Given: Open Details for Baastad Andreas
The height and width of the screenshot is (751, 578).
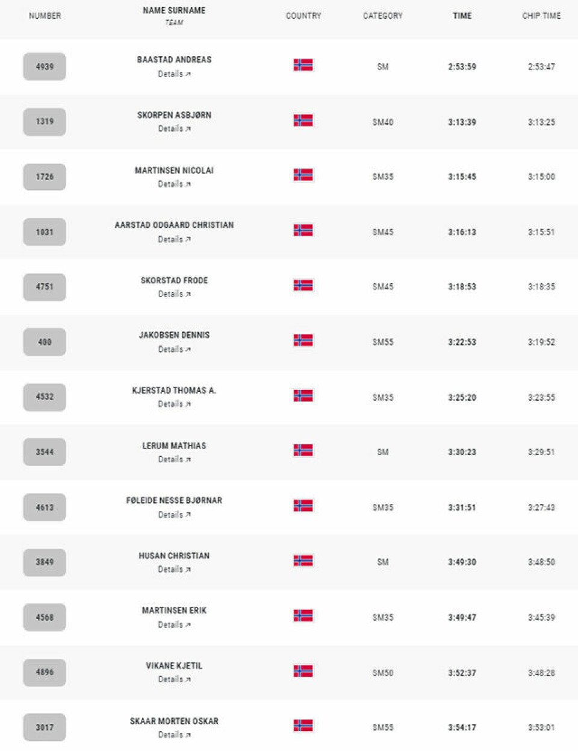Looking at the screenshot, I should (174, 74).
